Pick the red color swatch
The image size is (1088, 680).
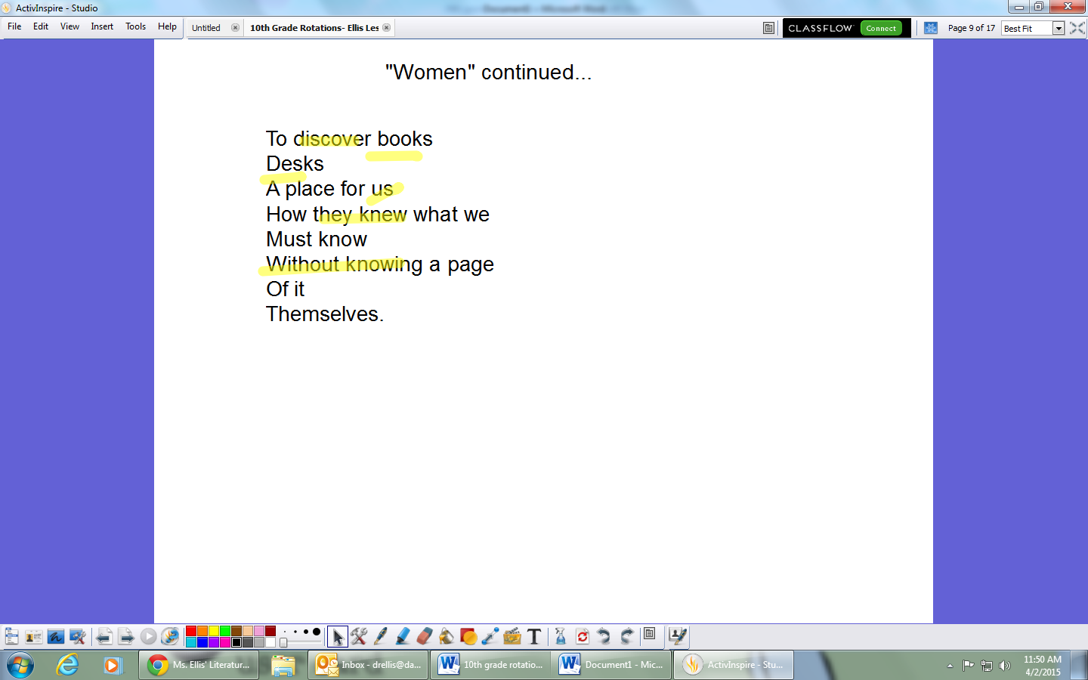[191, 631]
